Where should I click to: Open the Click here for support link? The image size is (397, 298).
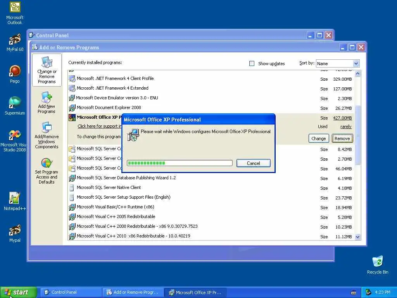click(100, 126)
